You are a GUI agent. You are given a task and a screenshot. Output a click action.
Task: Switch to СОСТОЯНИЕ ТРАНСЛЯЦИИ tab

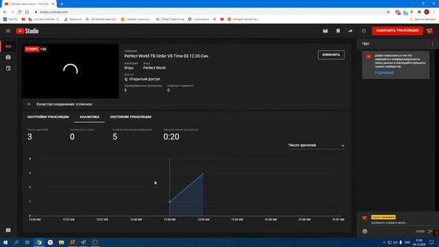pos(130,117)
